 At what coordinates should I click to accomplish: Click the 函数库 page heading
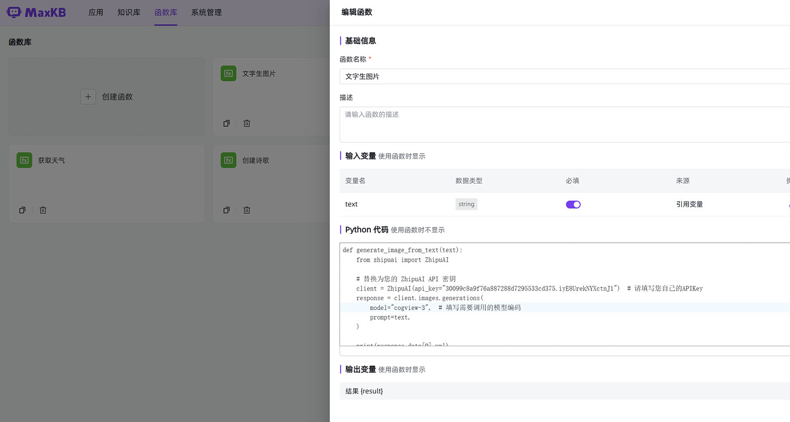pyautogui.click(x=20, y=42)
